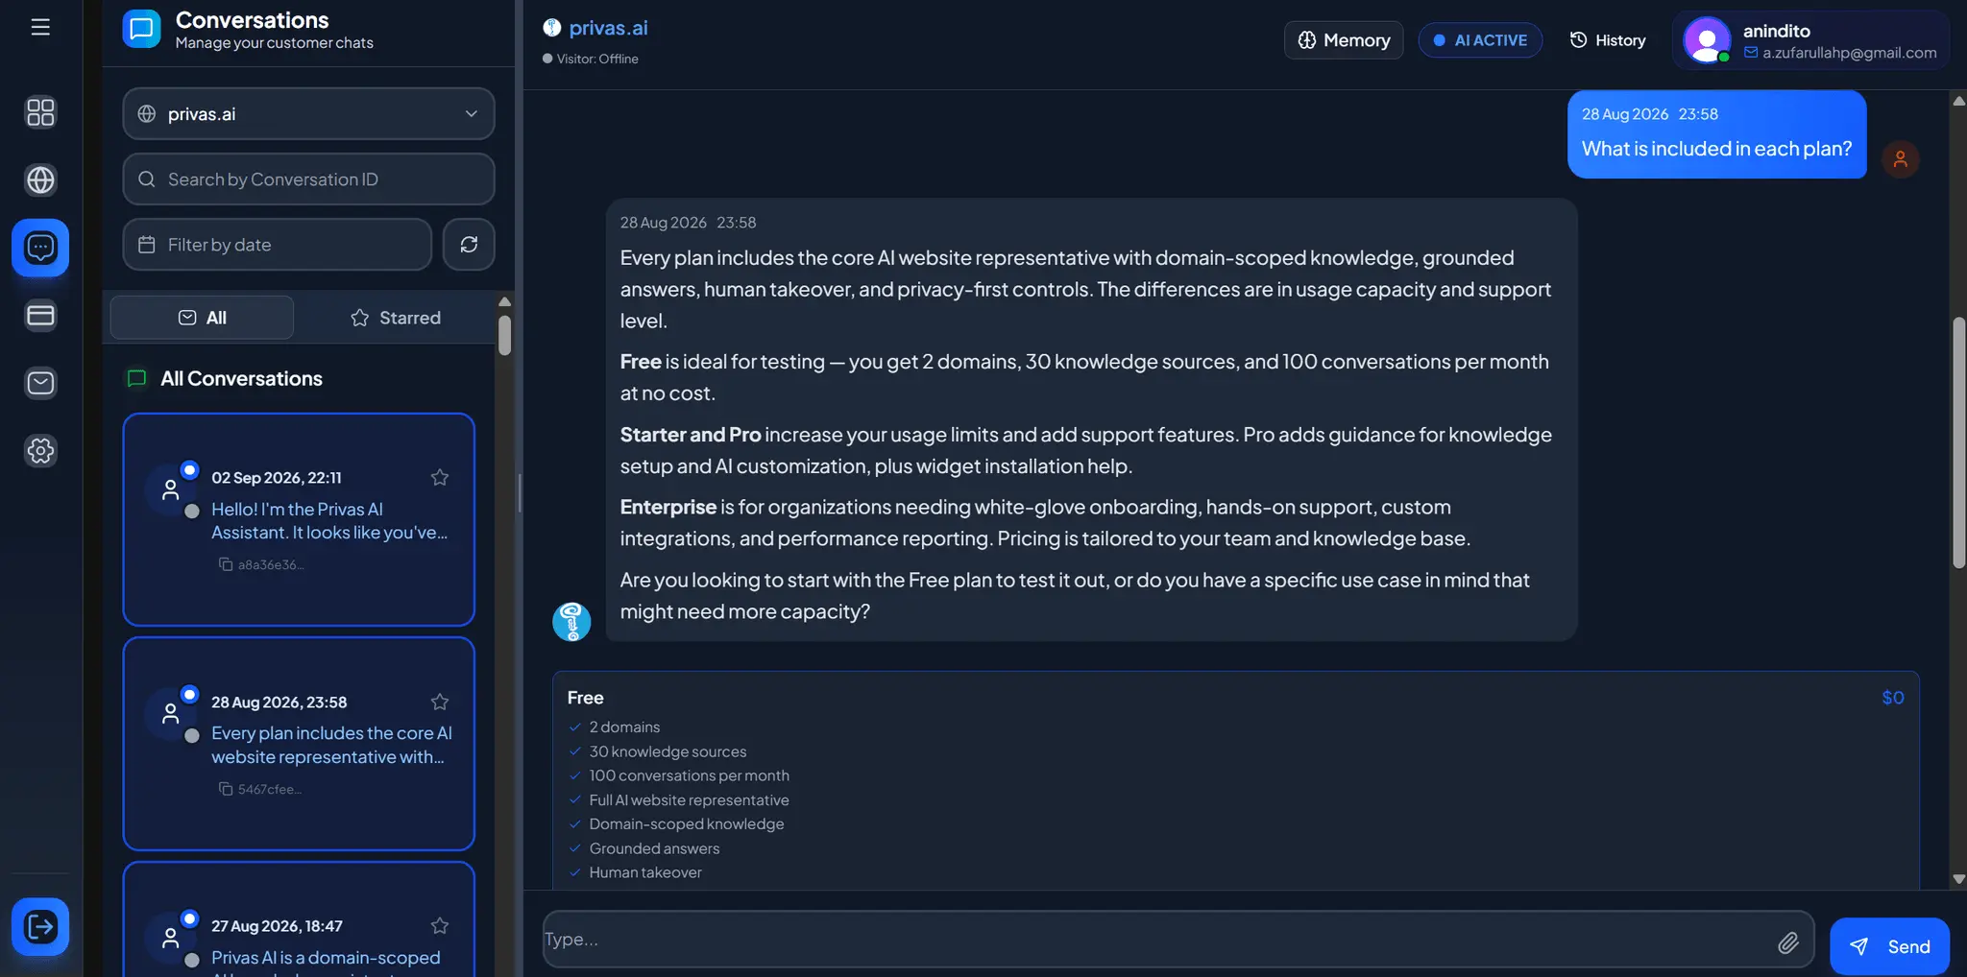
Task: Star the 28 Aug 2026 conversation
Action: point(440,702)
